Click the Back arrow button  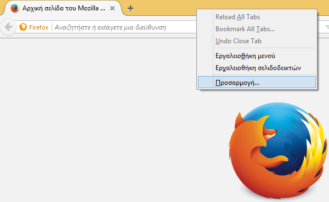coord(8,27)
